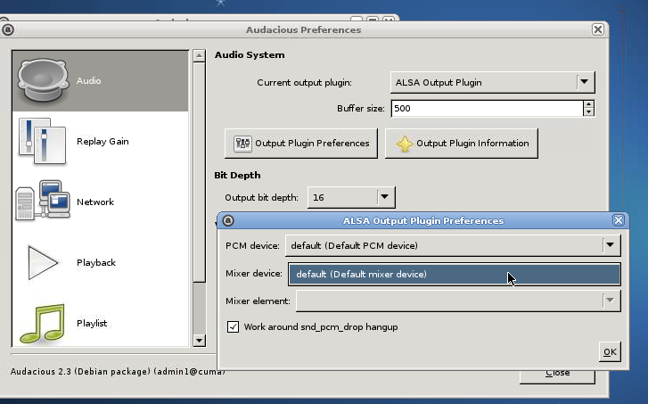The width and height of the screenshot is (648, 404).
Task: Click Audacious Preferences title bar app icon
Action: click(7, 29)
